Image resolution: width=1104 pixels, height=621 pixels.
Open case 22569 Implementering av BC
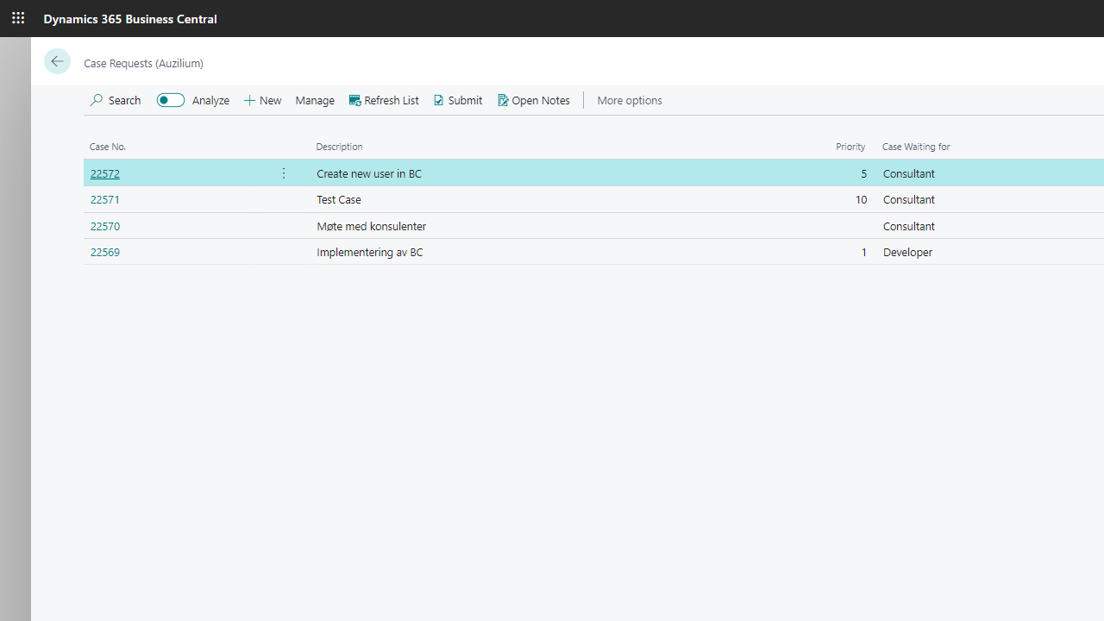104,252
